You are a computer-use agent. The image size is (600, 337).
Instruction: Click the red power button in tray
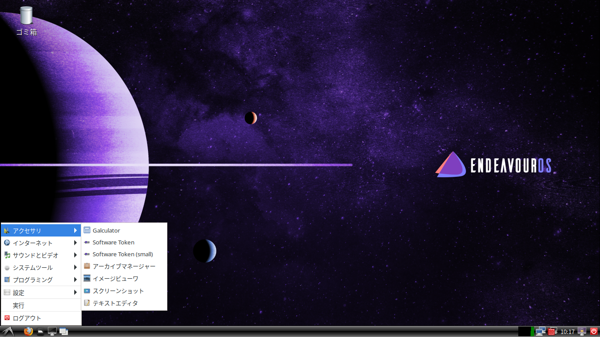tap(594, 331)
